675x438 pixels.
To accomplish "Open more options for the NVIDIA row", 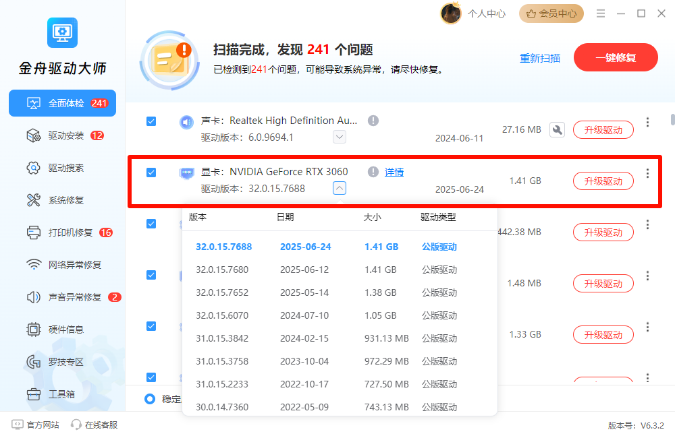I will (x=647, y=173).
